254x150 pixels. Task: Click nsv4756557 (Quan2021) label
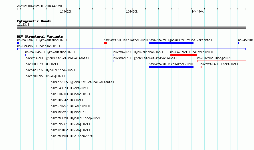tap(68, 112)
